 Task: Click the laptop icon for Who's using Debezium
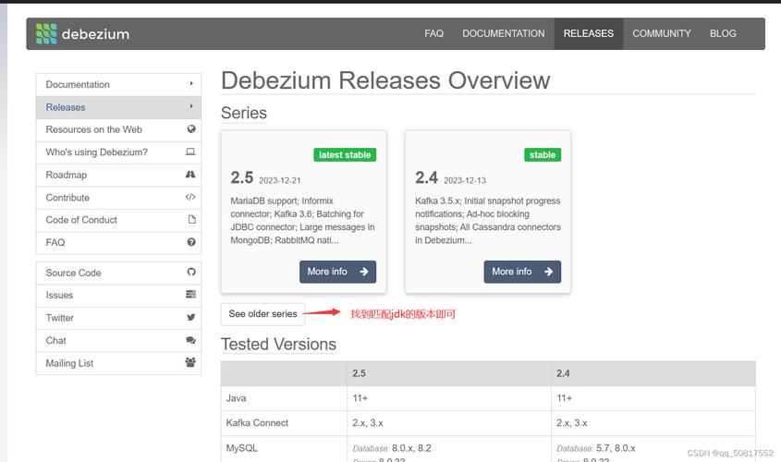[190, 152]
